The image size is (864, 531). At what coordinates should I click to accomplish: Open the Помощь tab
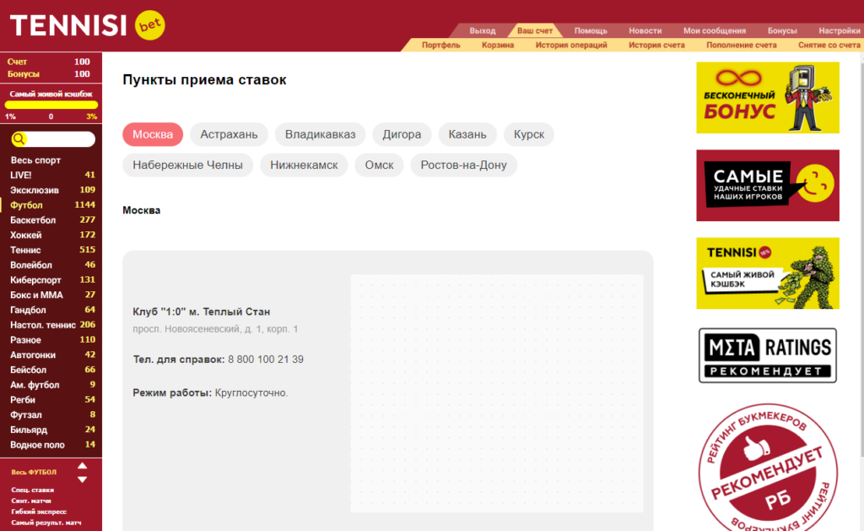(x=591, y=31)
